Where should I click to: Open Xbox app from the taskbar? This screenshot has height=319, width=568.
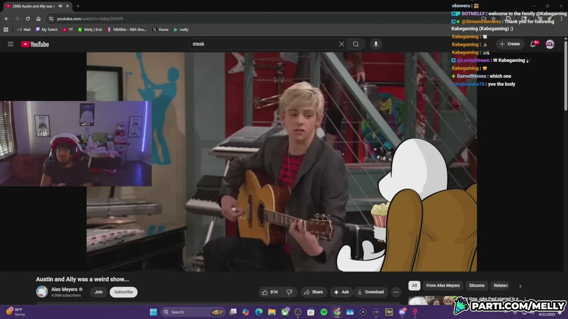click(285, 312)
